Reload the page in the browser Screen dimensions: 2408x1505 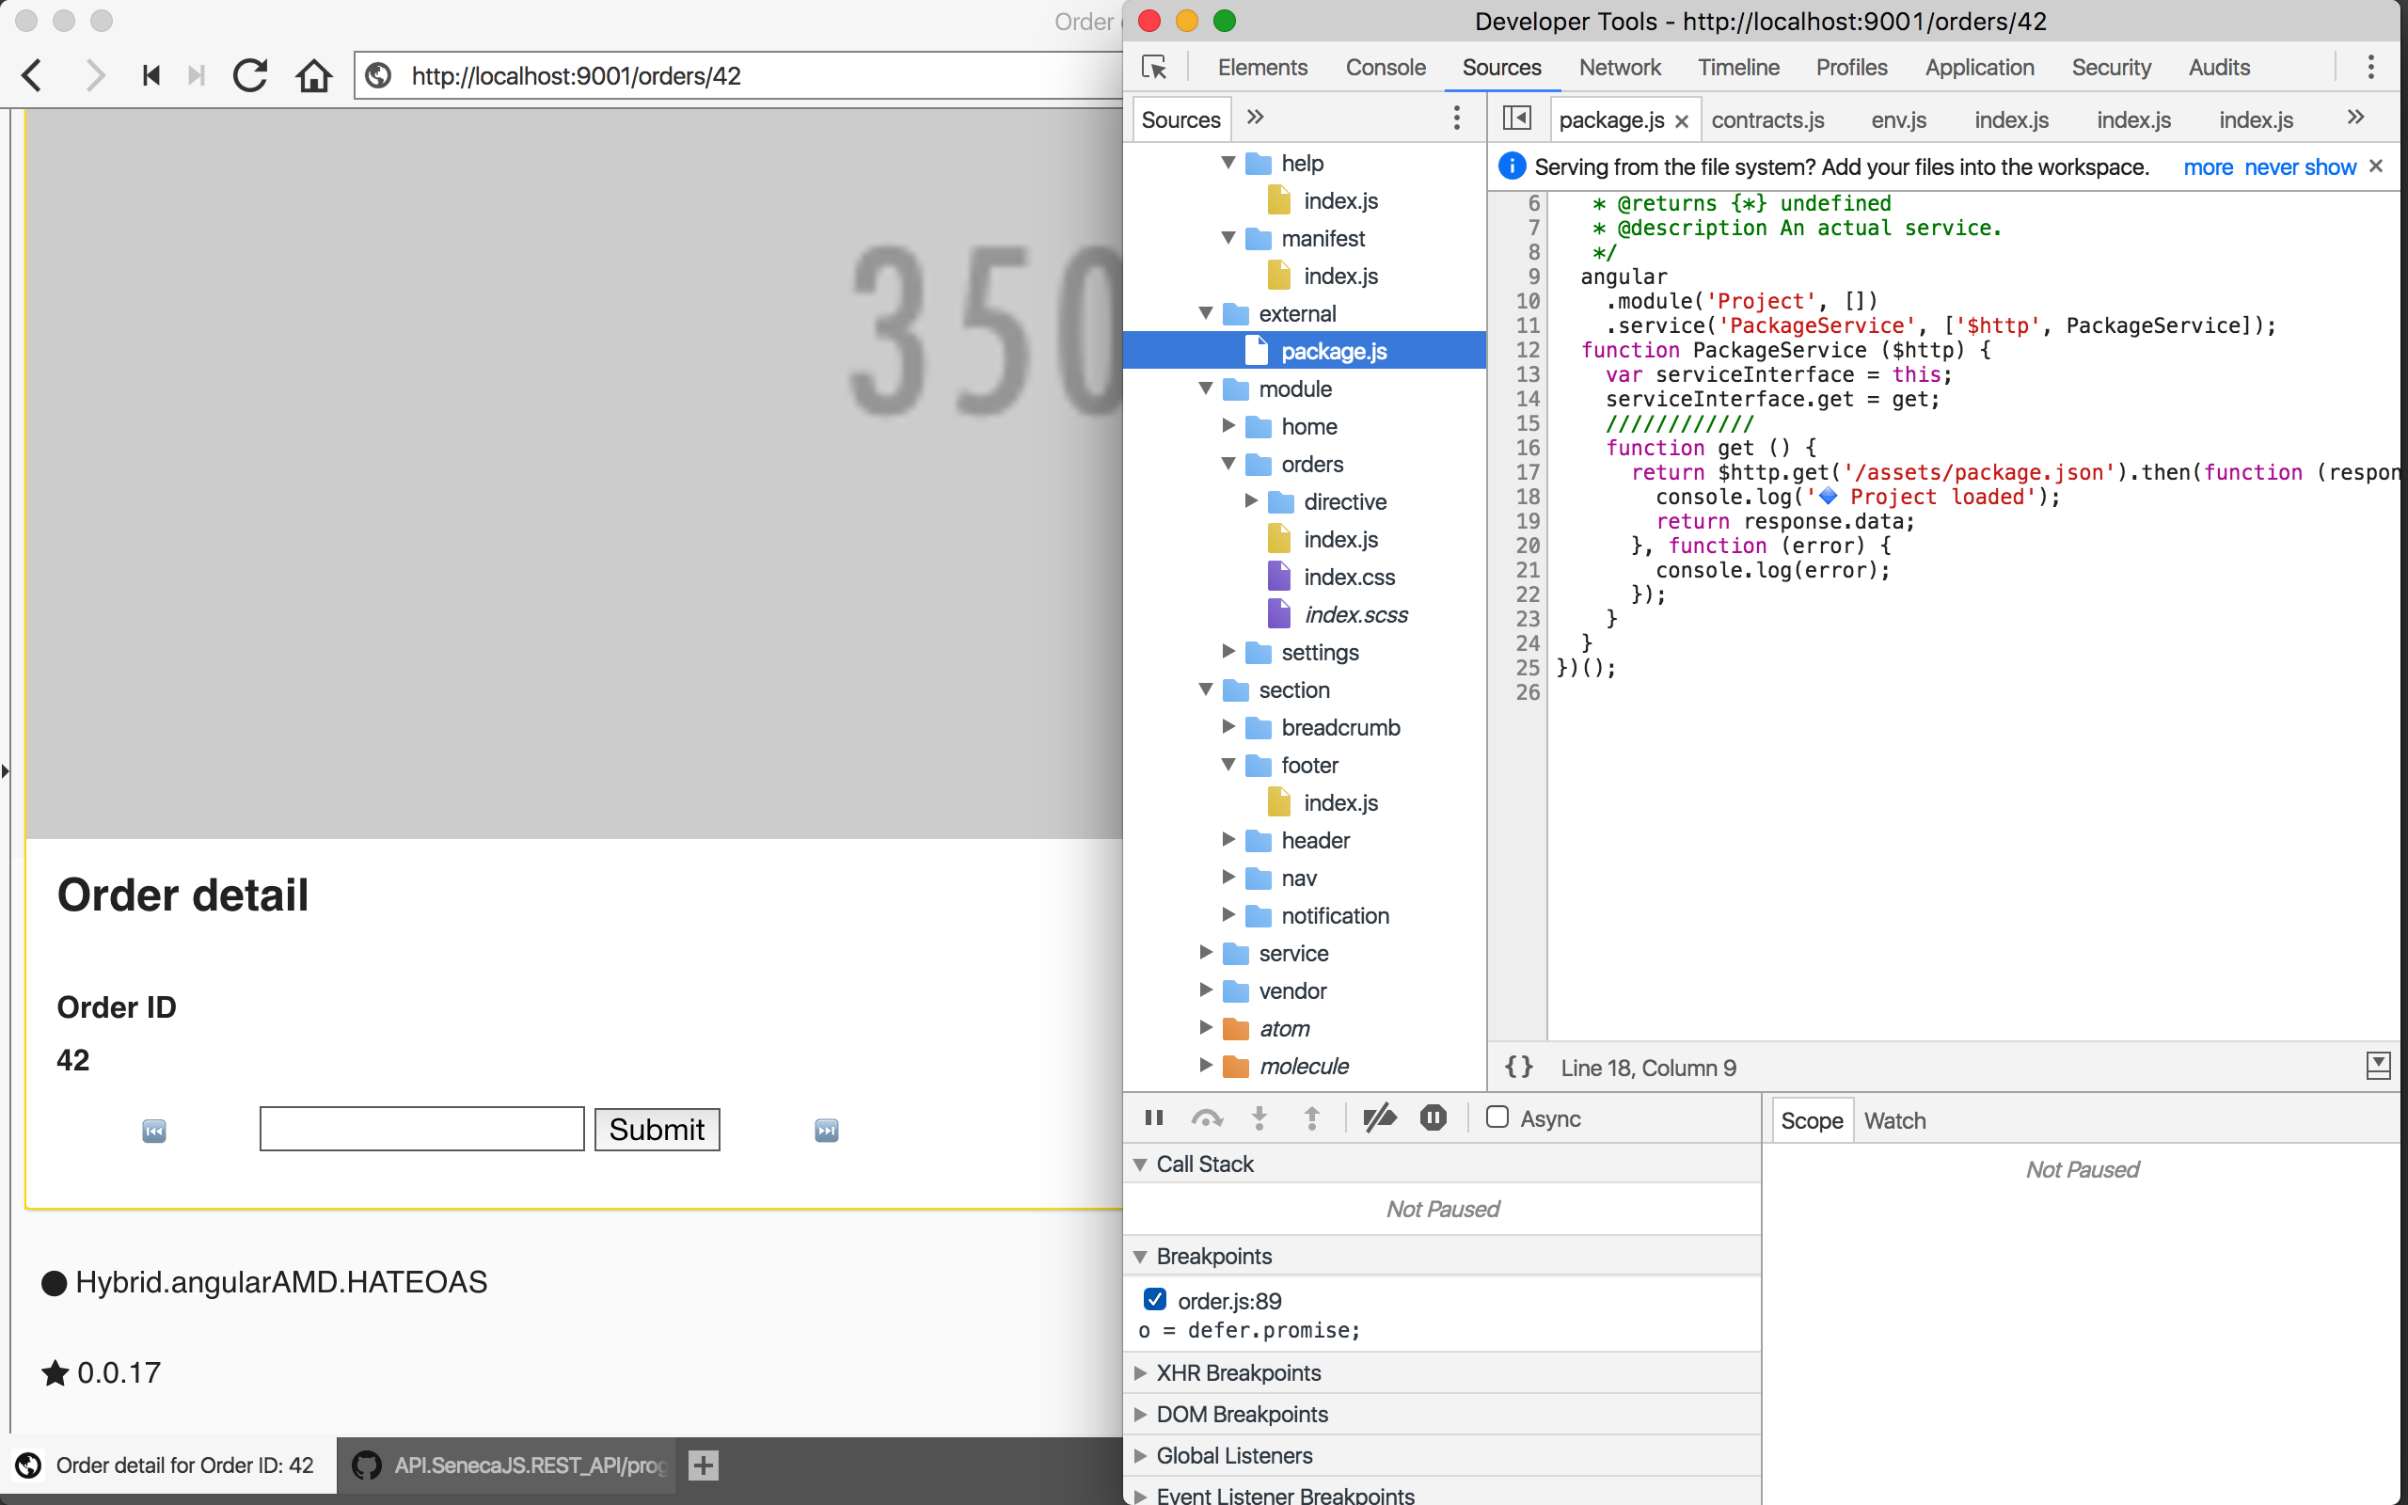(250, 75)
